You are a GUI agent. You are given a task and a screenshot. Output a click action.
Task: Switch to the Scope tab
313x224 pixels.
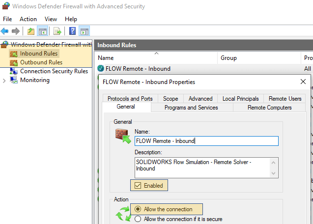pos(171,99)
